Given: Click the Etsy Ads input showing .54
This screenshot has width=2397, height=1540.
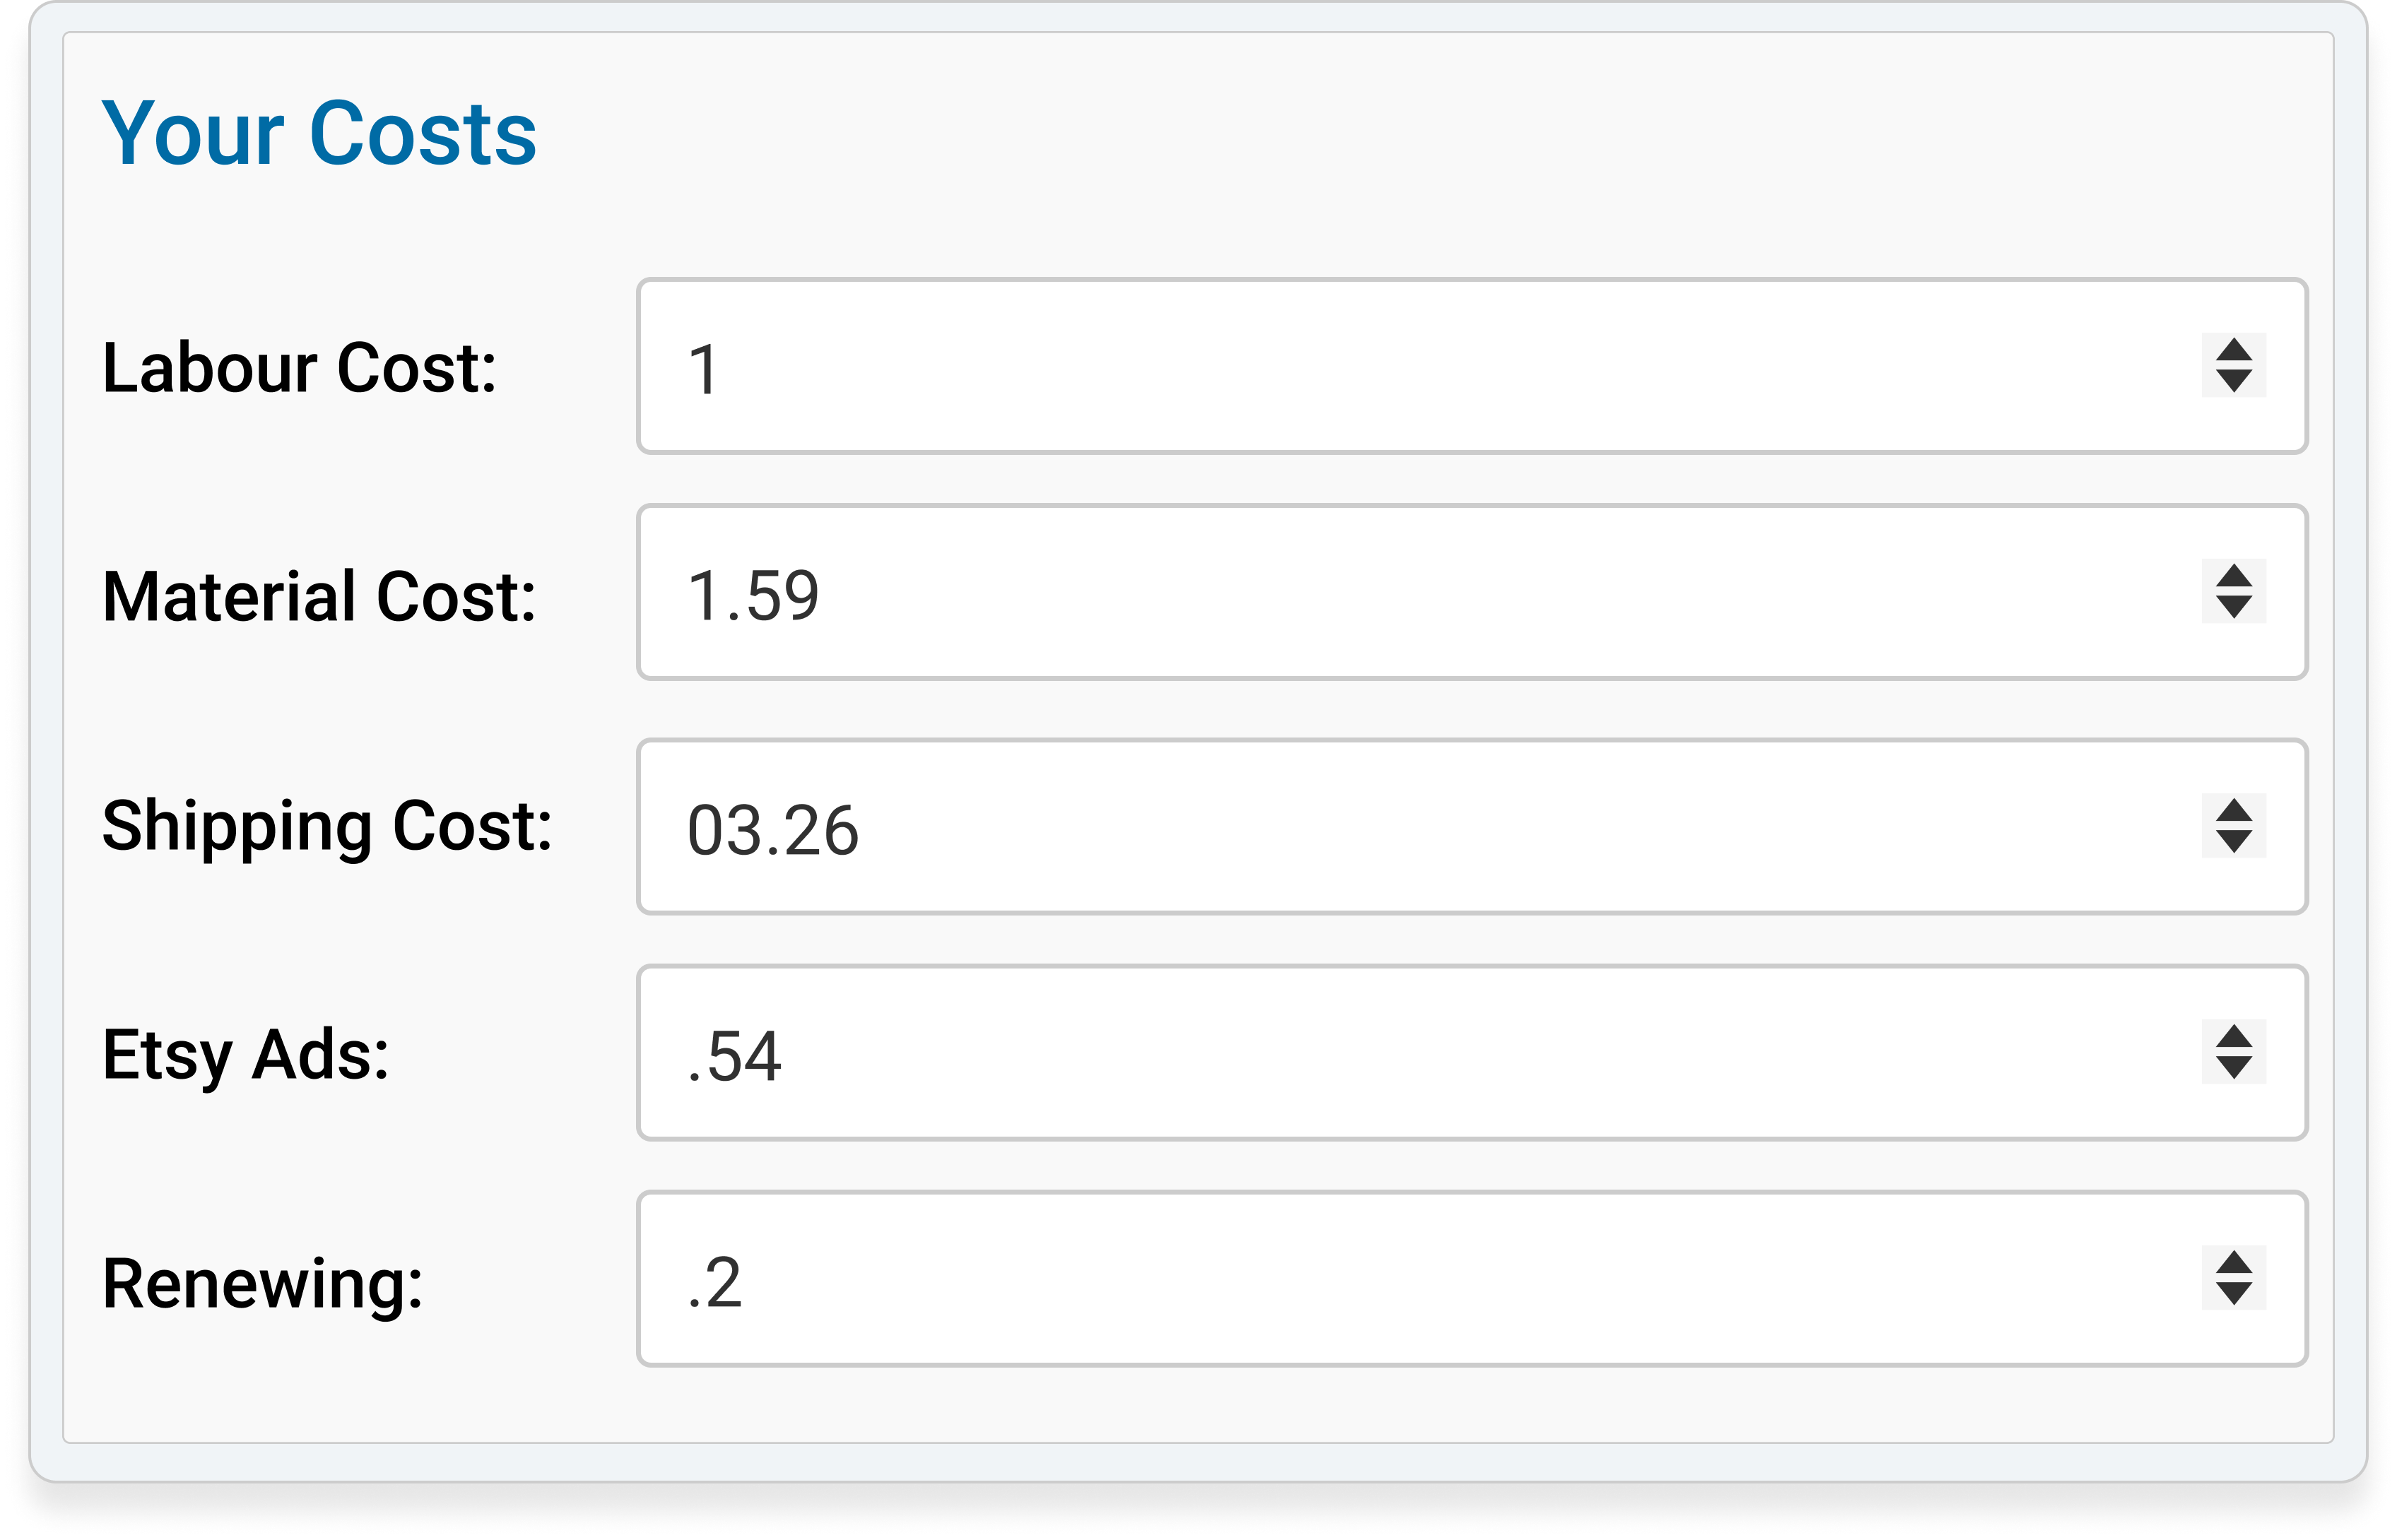Looking at the screenshot, I should point(1471,1052).
